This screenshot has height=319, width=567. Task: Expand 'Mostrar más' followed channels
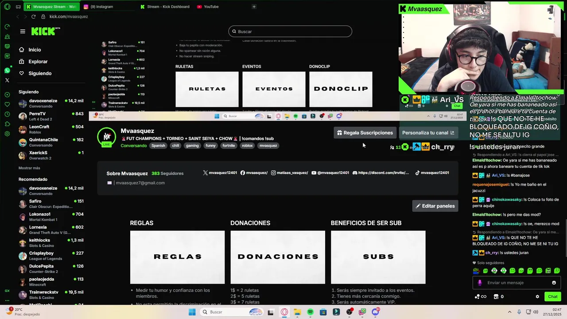click(x=29, y=168)
